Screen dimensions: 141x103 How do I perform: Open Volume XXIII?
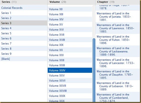point(70,65)
